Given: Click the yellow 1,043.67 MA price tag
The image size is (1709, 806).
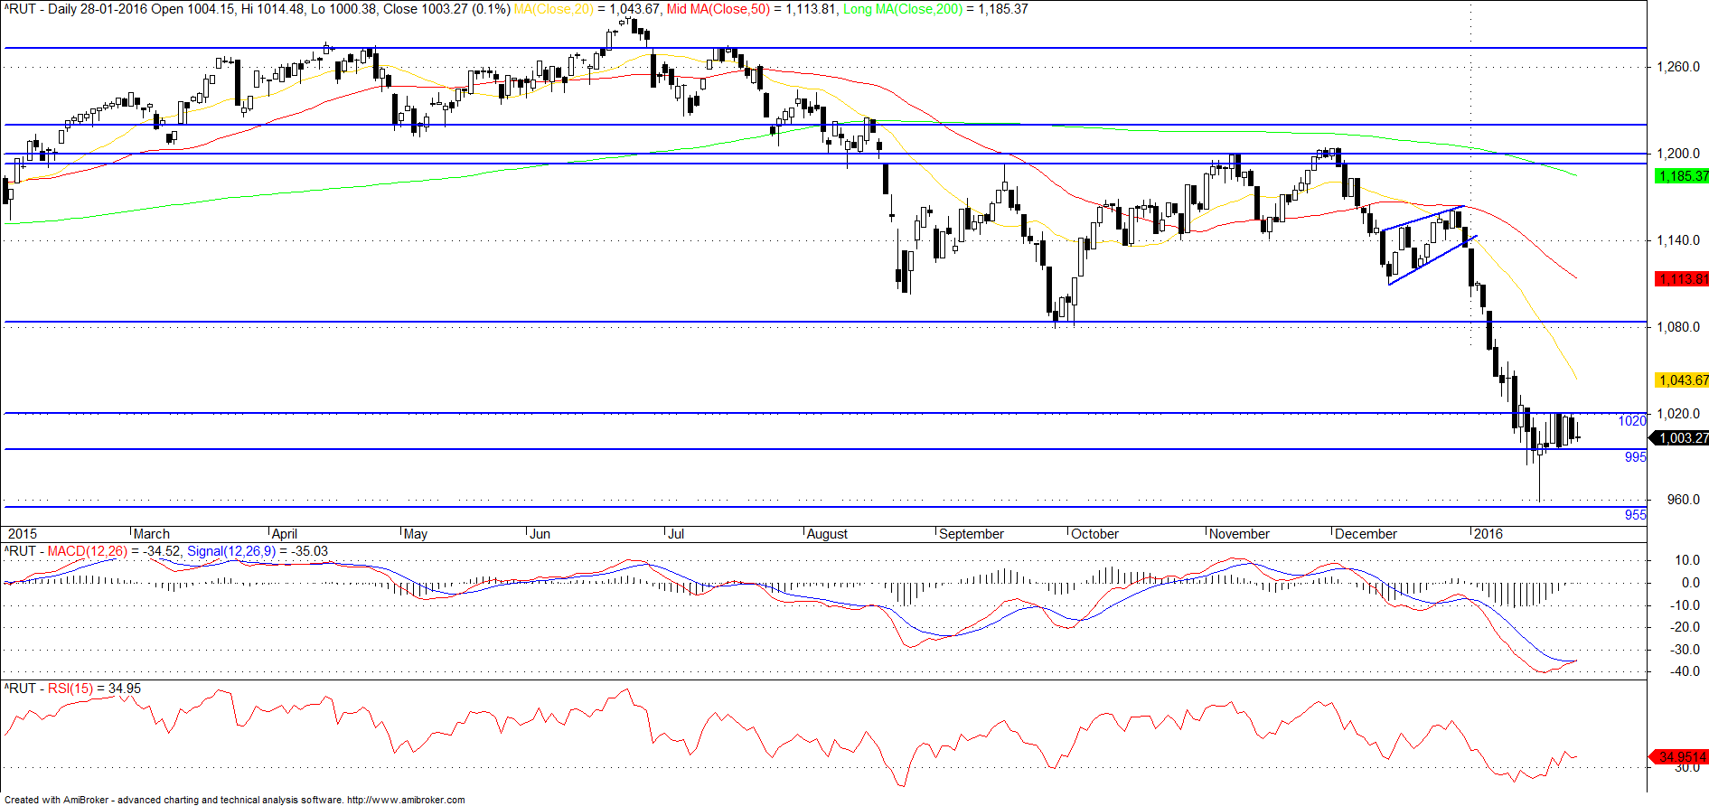Looking at the screenshot, I should pyautogui.click(x=1681, y=380).
